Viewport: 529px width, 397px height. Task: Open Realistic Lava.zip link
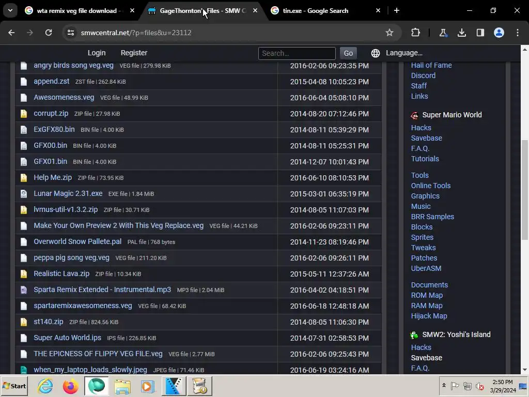tap(61, 274)
